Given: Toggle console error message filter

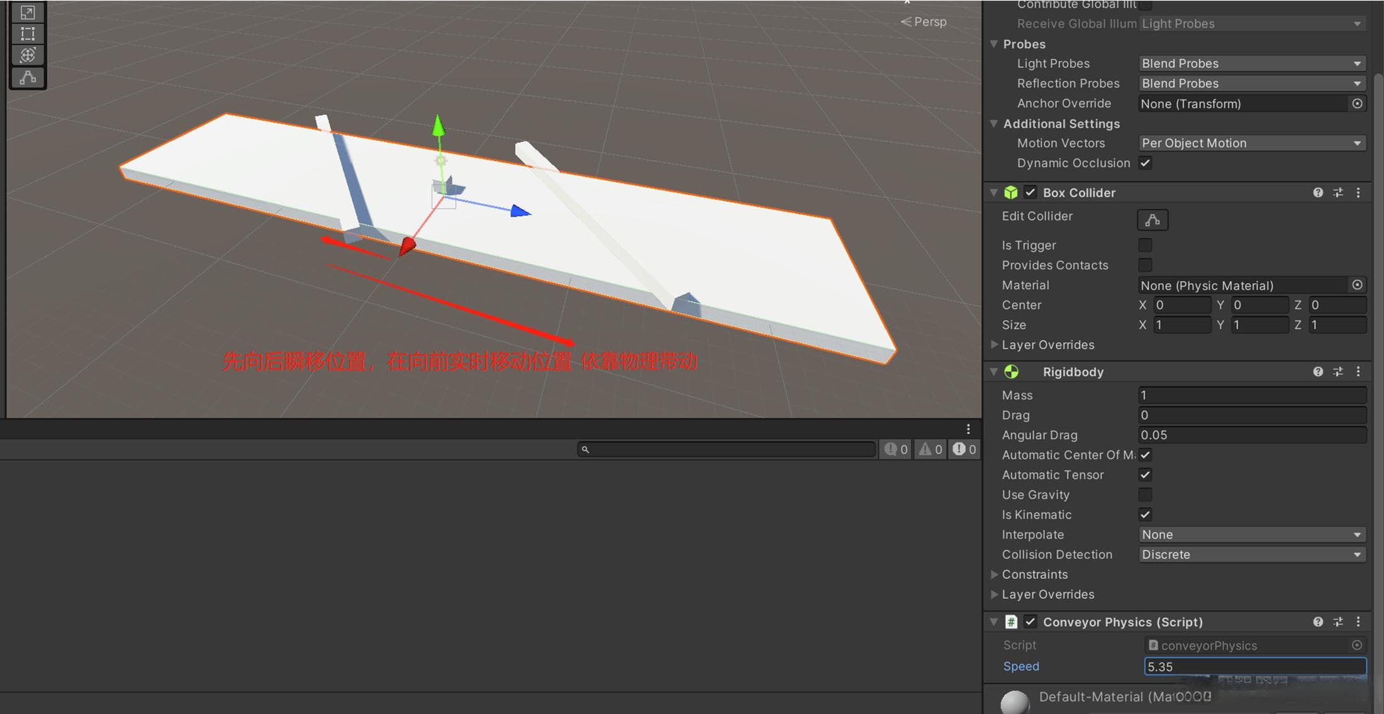Looking at the screenshot, I should pyautogui.click(x=964, y=449).
